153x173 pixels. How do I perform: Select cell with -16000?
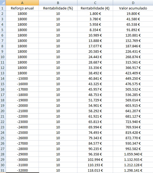22,84
